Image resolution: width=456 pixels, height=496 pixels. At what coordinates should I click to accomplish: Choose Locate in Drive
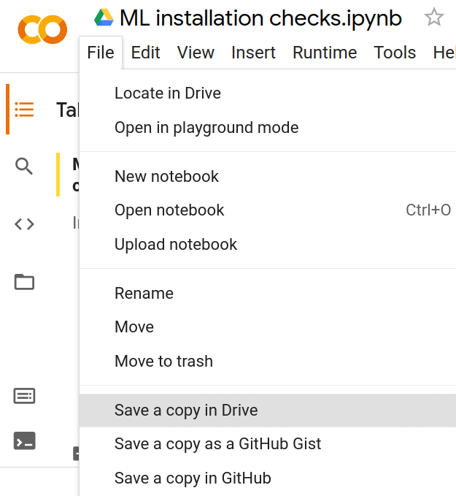point(268,94)
